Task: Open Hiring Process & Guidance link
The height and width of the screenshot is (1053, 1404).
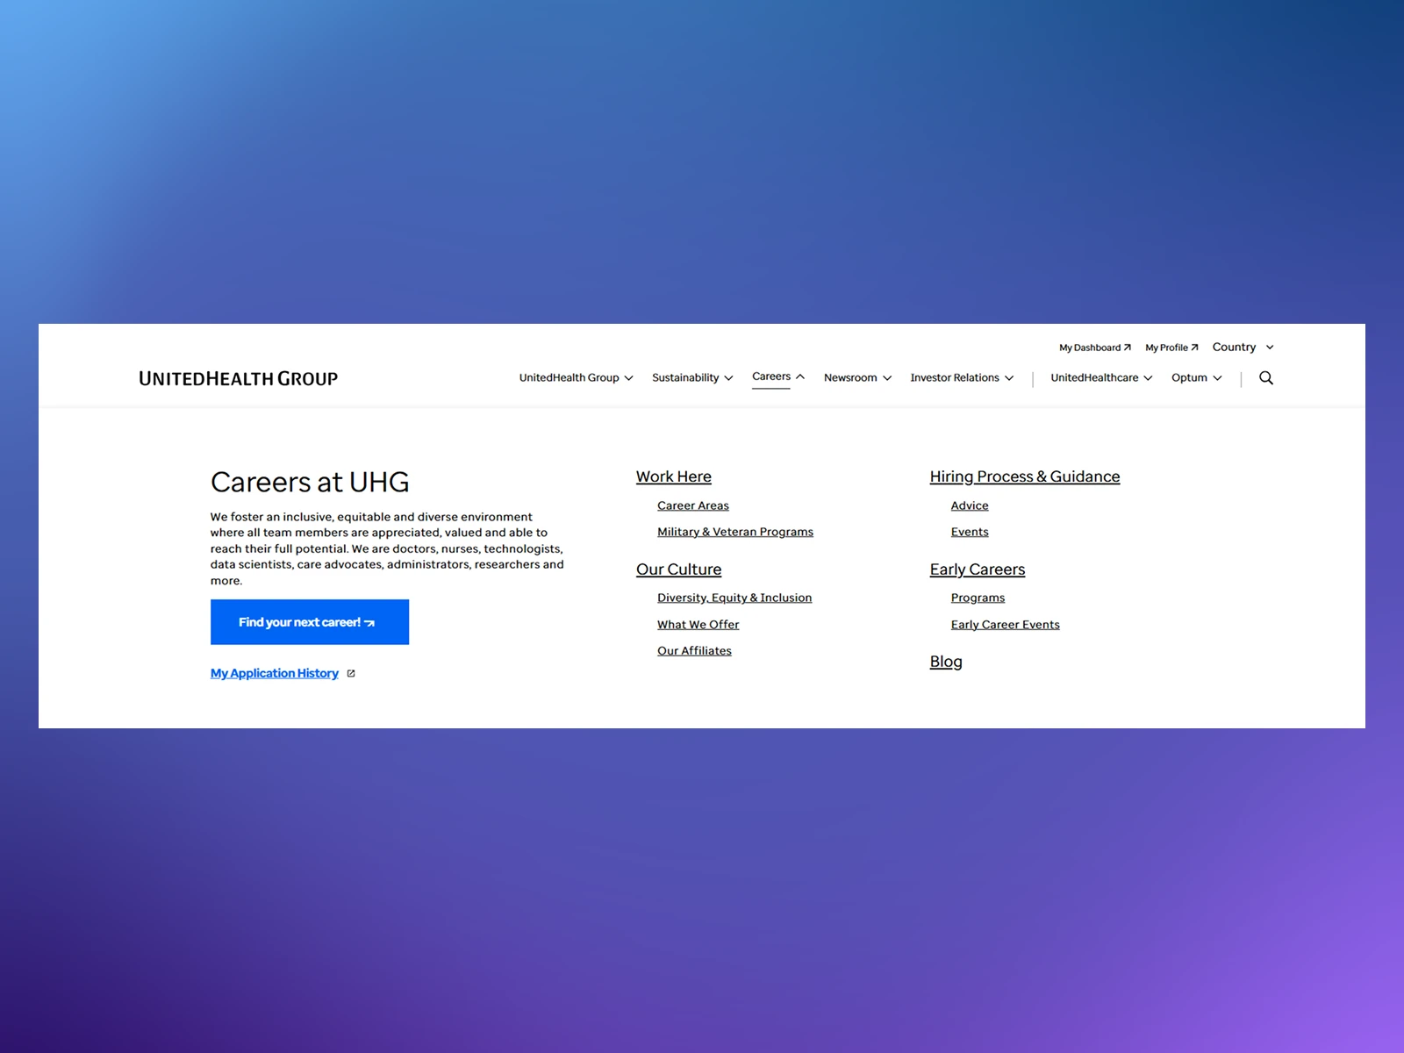Action: (x=1025, y=476)
